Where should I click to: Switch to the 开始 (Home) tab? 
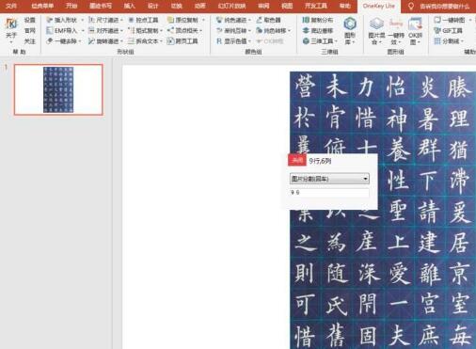click(71, 6)
